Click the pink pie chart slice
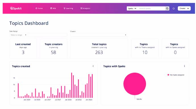Viewport: 196px width, 109px height. [135, 84]
